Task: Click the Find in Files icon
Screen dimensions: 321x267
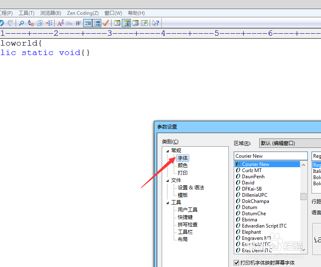Action: coord(40,23)
